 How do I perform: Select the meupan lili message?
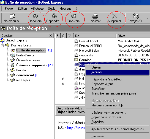pyautogui.click(x=103, y=55)
